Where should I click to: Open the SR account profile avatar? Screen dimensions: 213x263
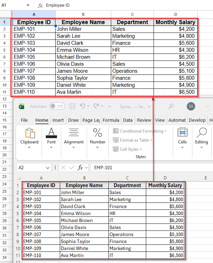191,106
